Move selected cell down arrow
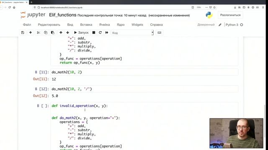 coord(68,32)
